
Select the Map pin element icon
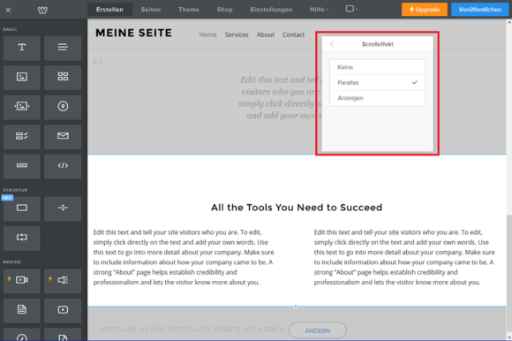[63, 107]
